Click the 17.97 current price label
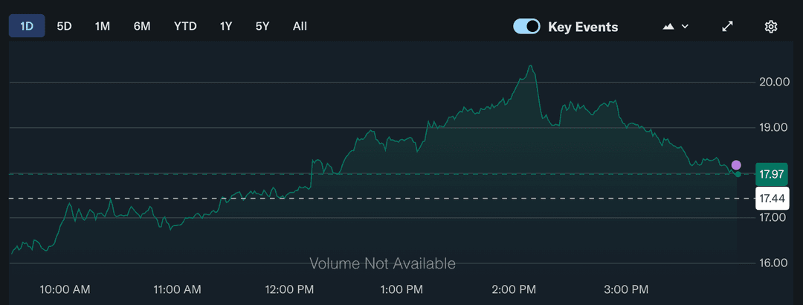803x305 pixels. coord(772,174)
